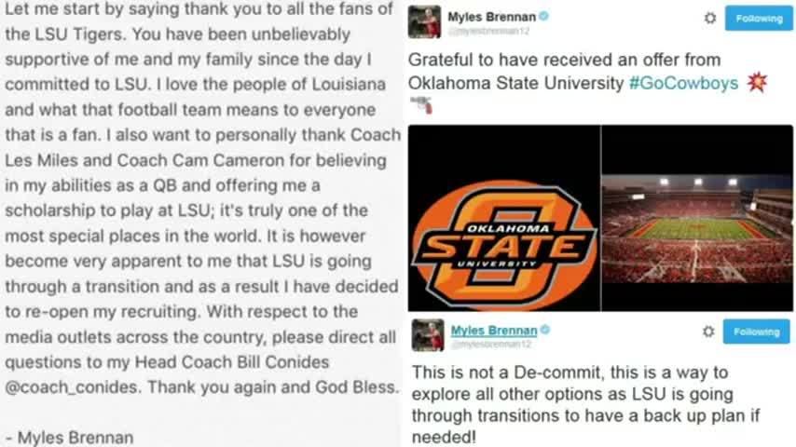Click the verified badge on the top tweet
Viewport: 796px width, 447px height.
click(x=543, y=16)
